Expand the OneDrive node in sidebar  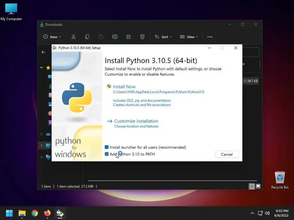[41, 134]
